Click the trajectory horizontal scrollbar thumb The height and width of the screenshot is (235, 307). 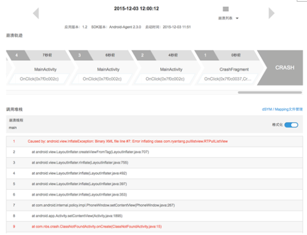coord(270,92)
